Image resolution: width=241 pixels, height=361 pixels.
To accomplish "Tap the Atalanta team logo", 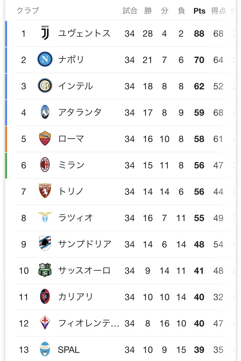I will [45, 112].
